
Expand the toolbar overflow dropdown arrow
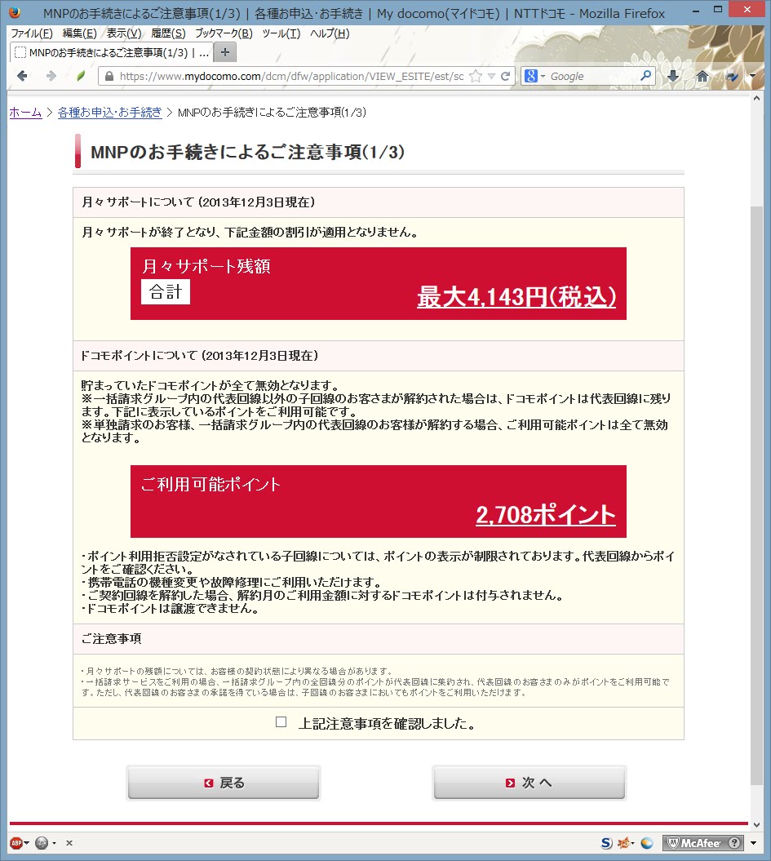[752, 77]
